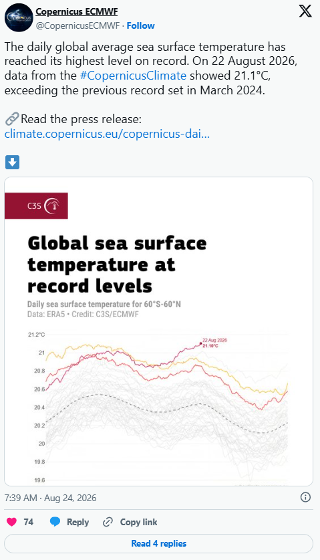Like the tweet with the heart icon

click(12, 522)
